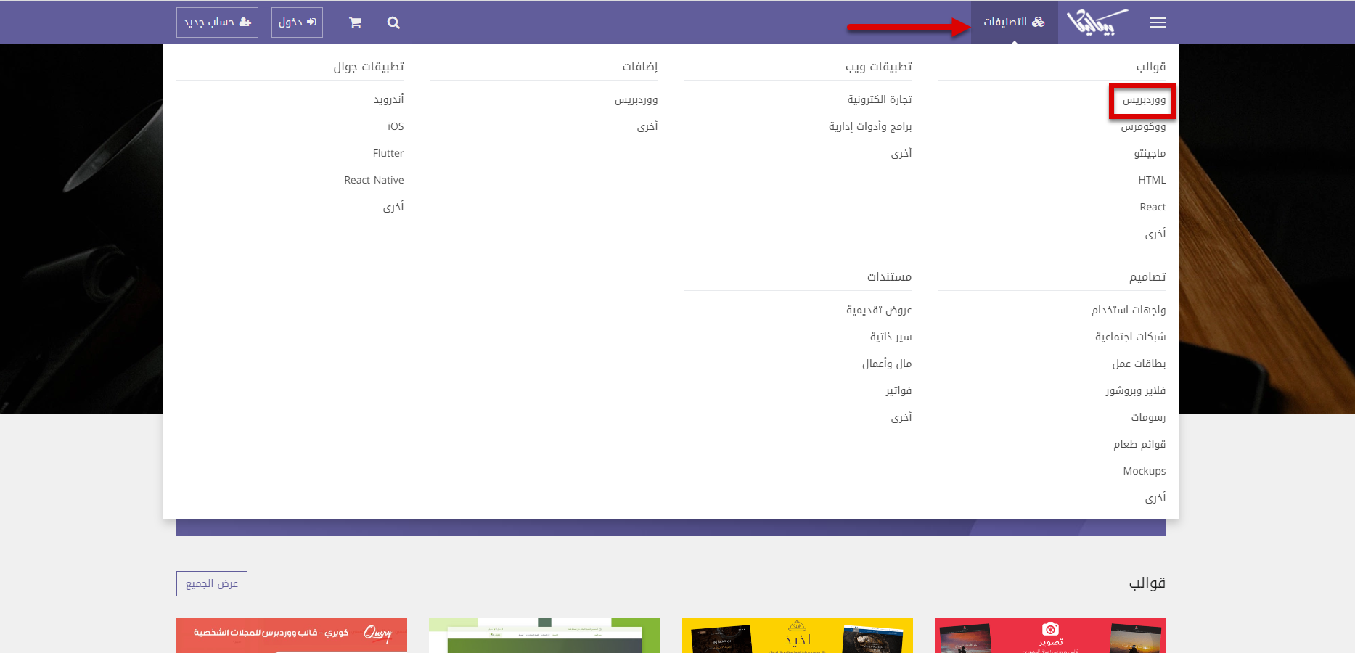Click the عرض الجميع view all button

[x=212, y=583]
